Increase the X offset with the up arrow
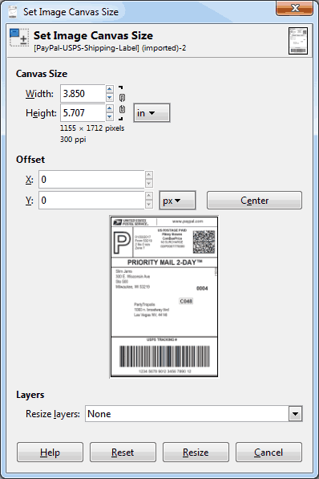Image resolution: width=319 pixels, height=479 pixels. [148, 175]
